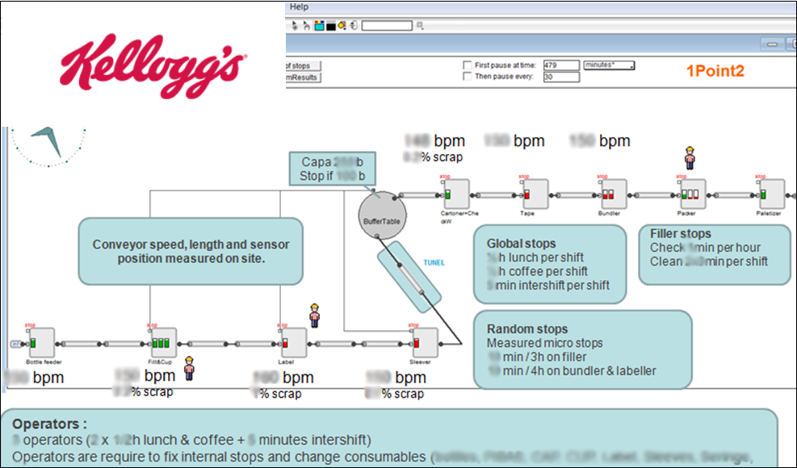Open the Help menu

[299, 6]
